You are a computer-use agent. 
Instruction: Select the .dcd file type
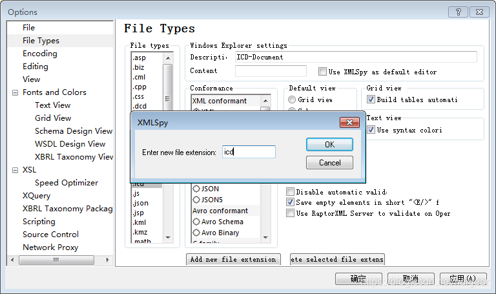click(x=139, y=107)
